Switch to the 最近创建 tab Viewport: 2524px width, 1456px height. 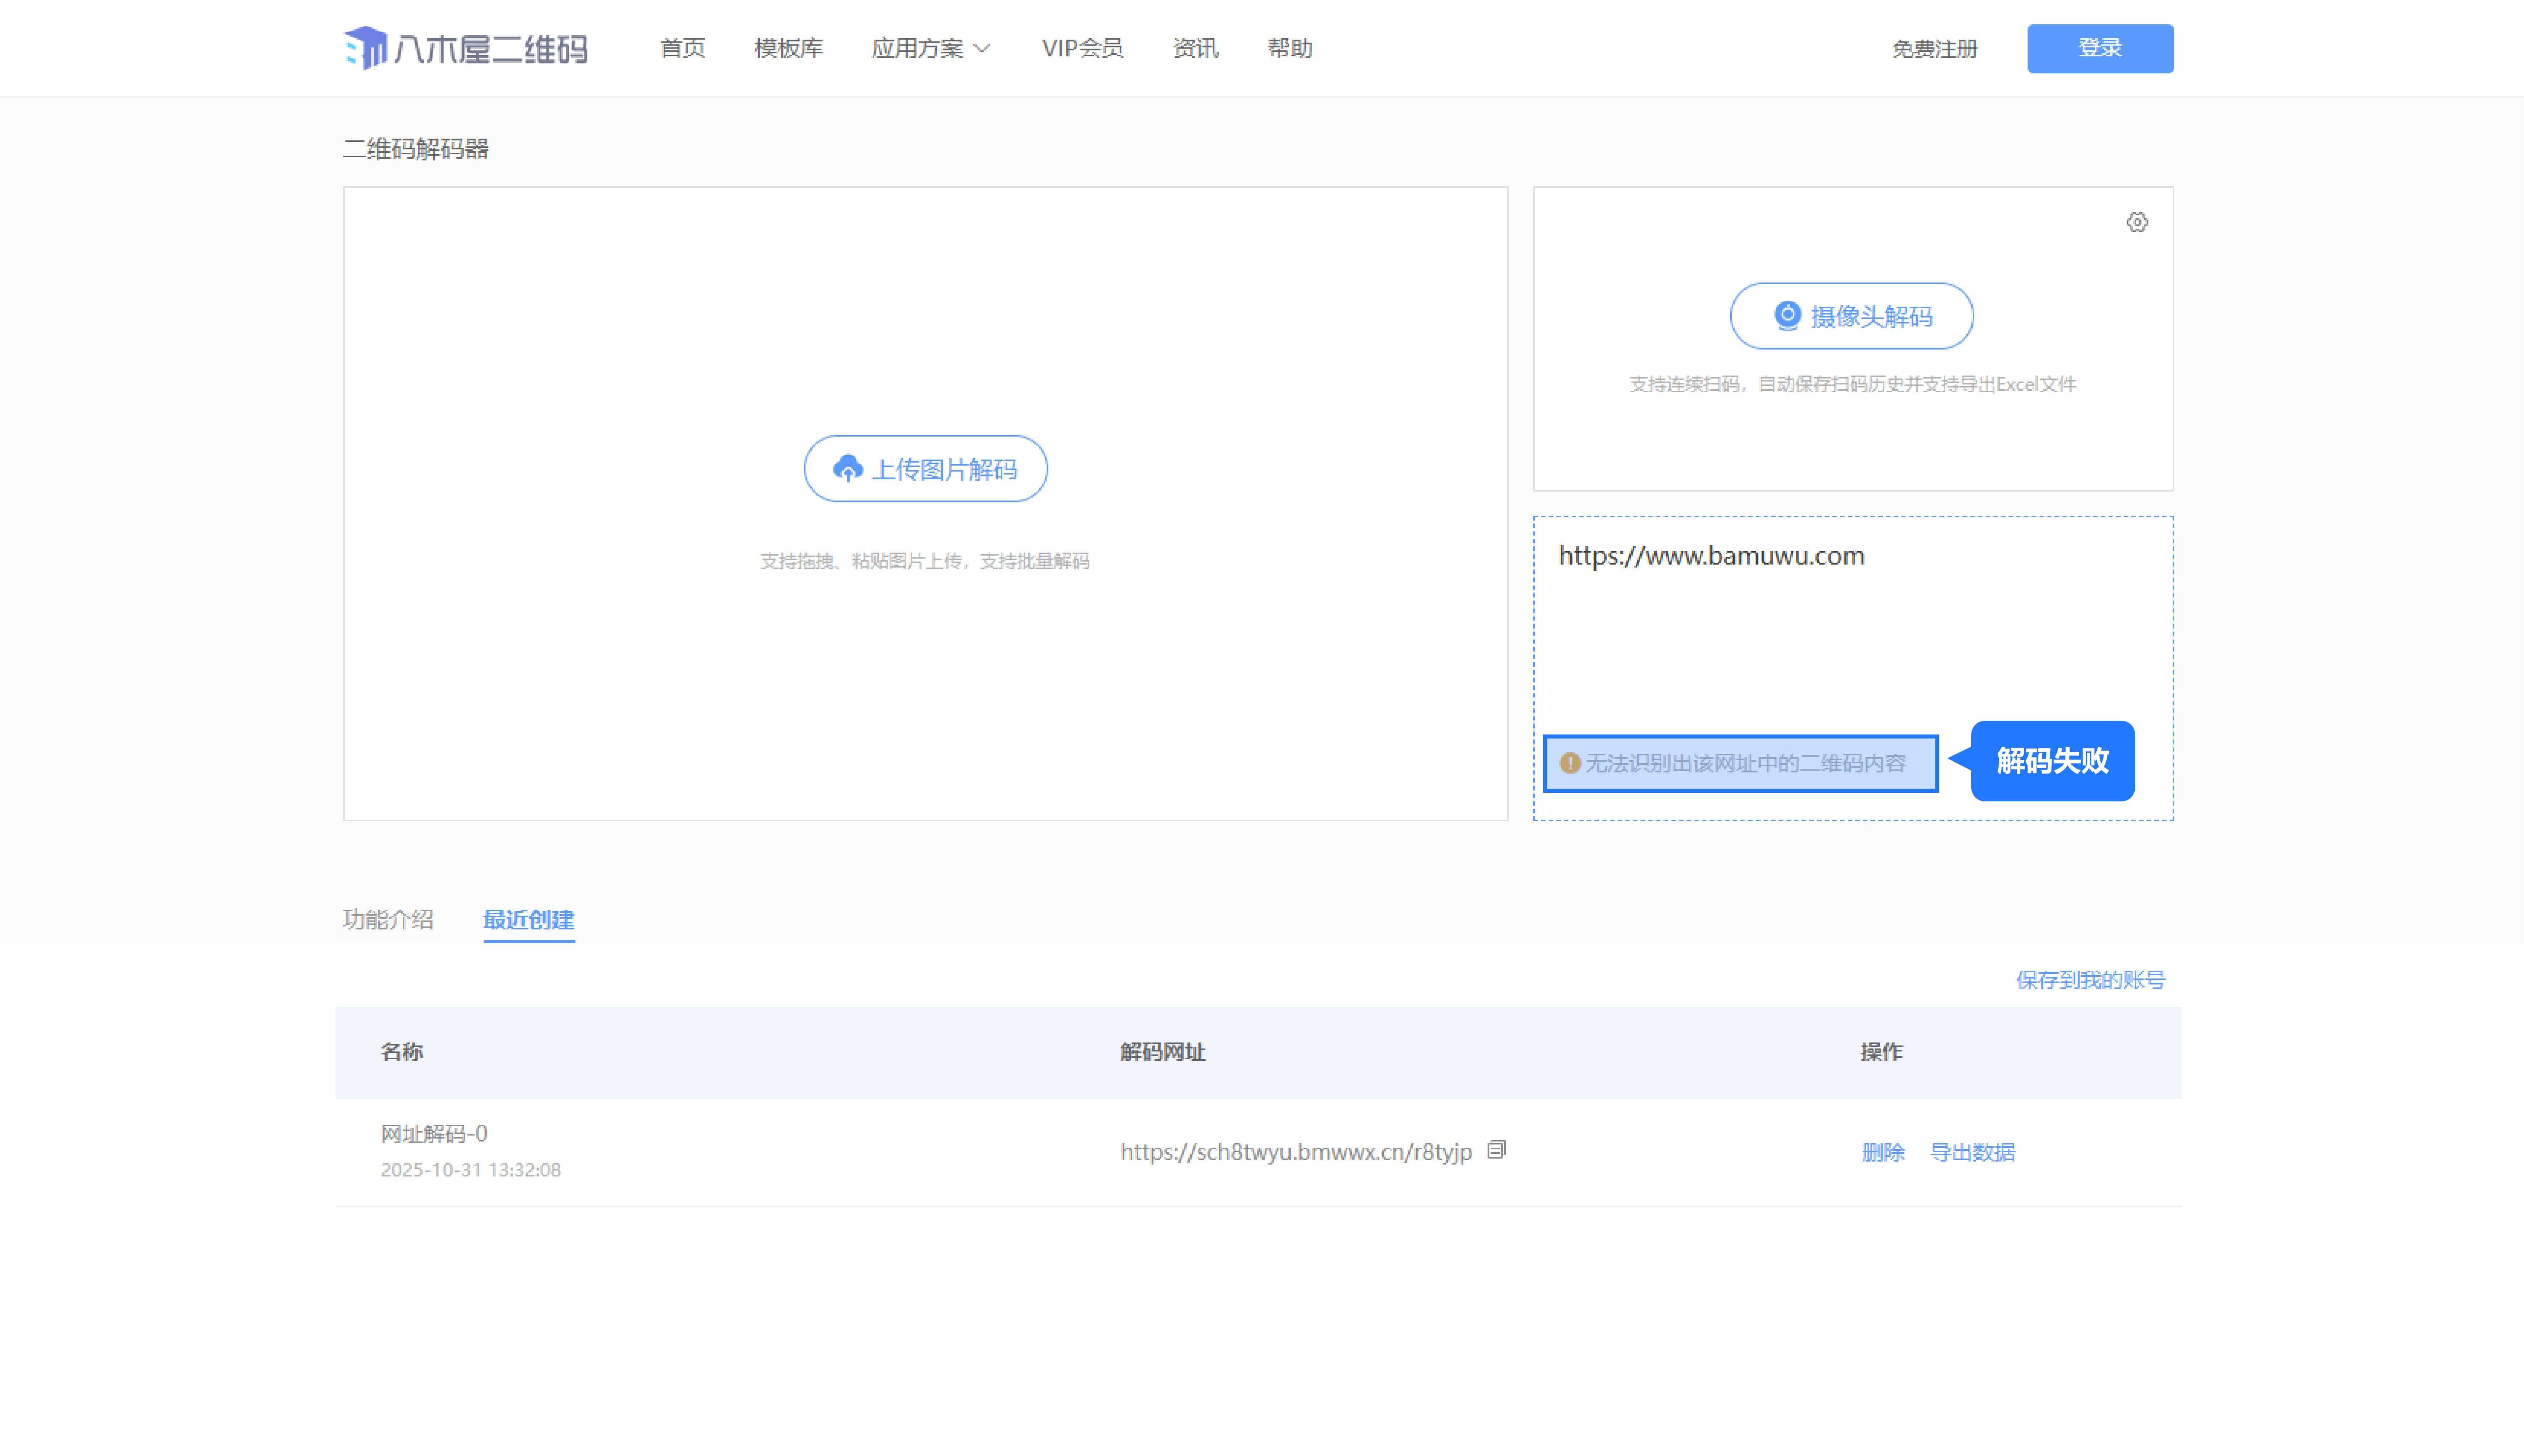coord(528,920)
